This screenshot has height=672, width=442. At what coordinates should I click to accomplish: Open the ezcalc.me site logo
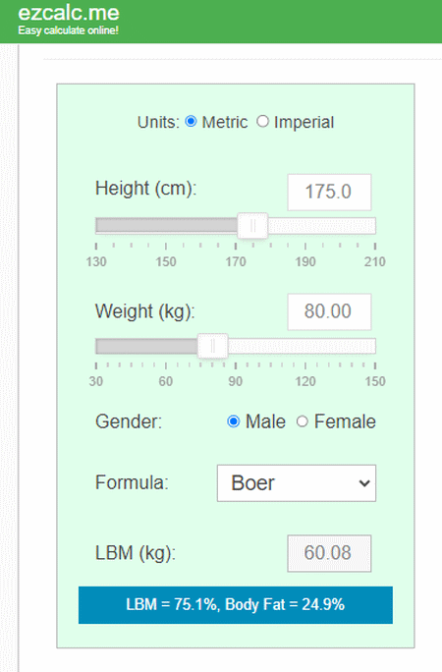[69, 13]
